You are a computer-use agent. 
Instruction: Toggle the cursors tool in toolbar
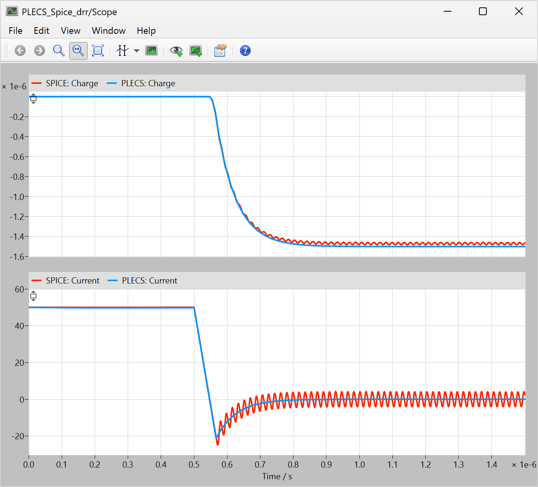(122, 50)
